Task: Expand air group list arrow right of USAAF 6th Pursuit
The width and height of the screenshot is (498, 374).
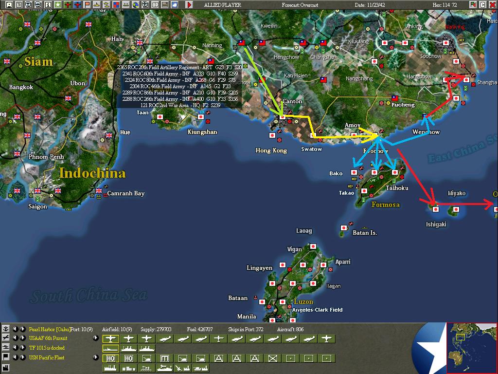Action: pyautogui.click(x=96, y=338)
